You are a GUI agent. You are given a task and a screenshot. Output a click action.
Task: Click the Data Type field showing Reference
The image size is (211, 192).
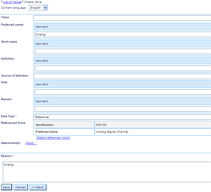(x=122, y=117)
